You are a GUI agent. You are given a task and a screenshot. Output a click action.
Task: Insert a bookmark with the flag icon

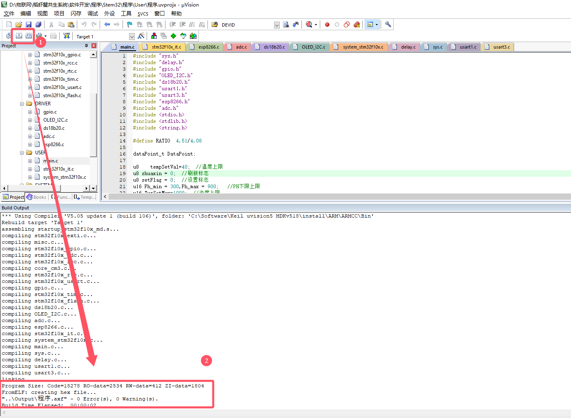[x=130, y=24]
